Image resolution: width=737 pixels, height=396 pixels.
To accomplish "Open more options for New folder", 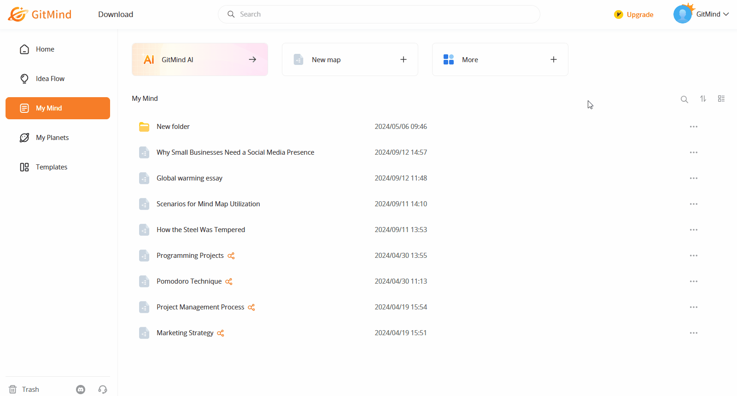I will point(693,127).
